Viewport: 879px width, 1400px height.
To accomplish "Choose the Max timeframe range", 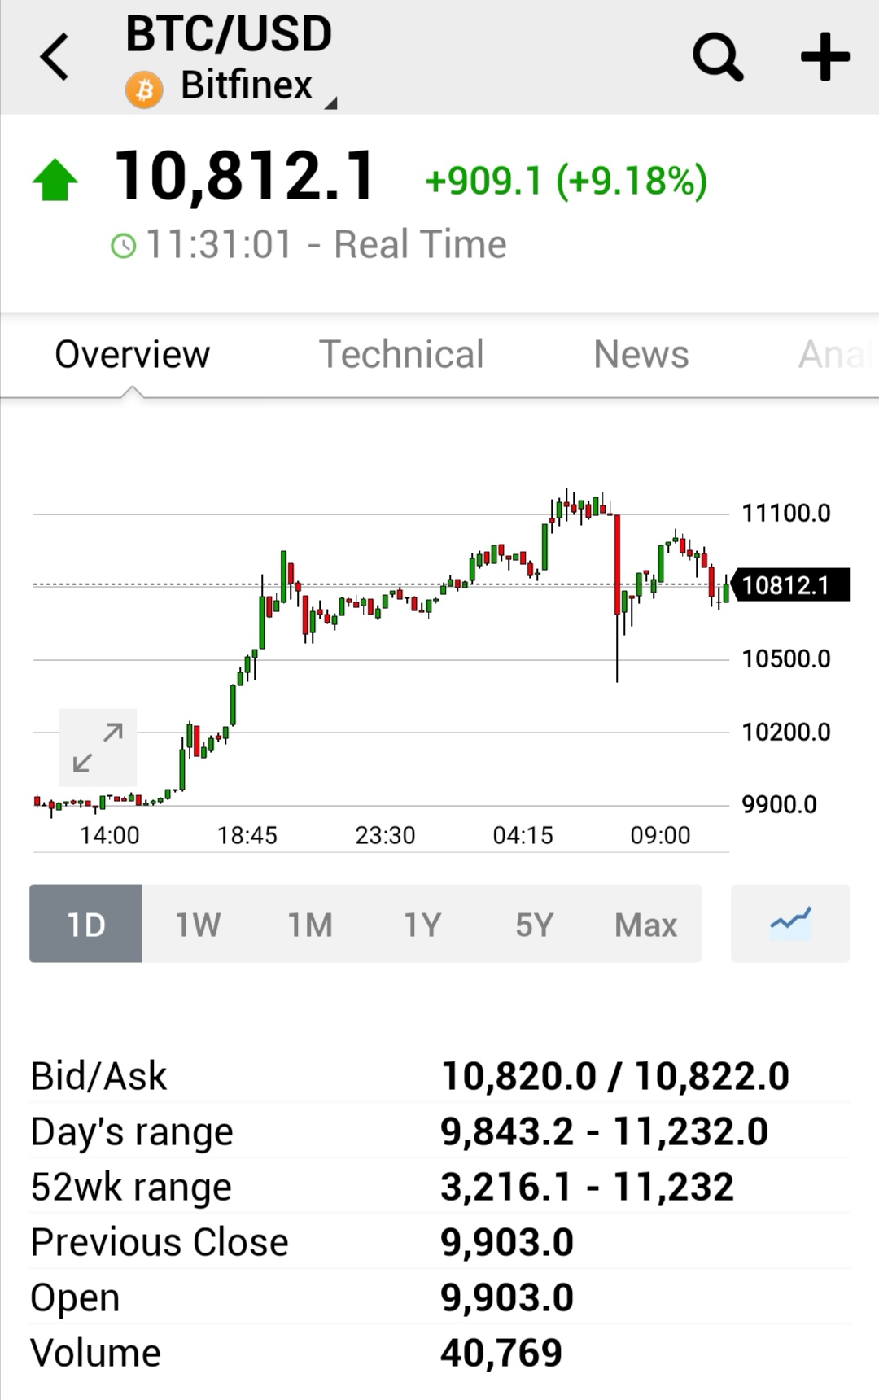I will pos(646,923).
